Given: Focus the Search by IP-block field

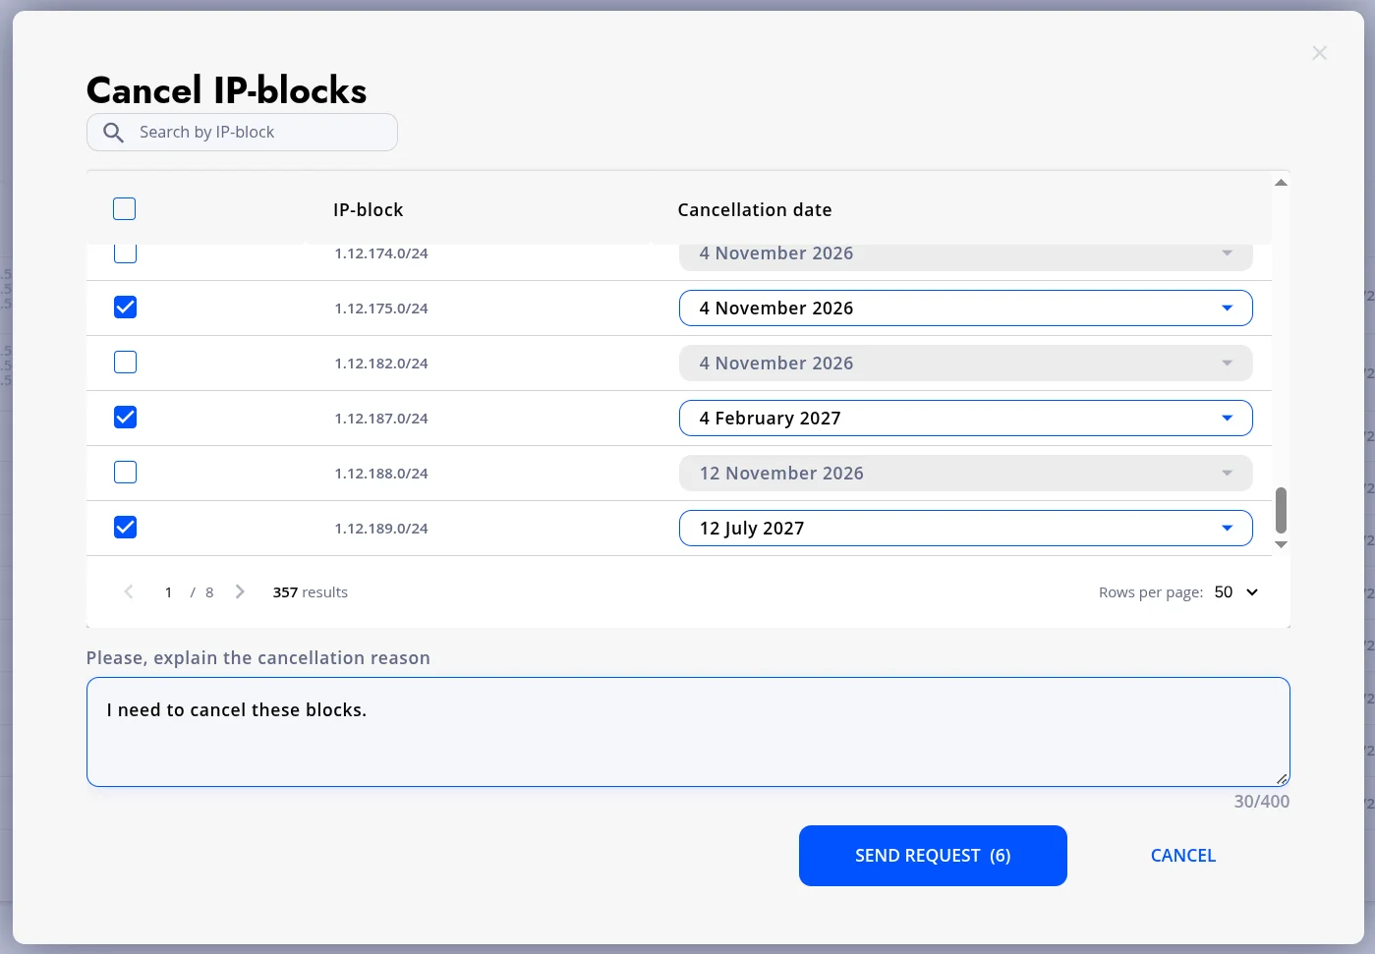Looking at the screenshot, I should [242, 133].
